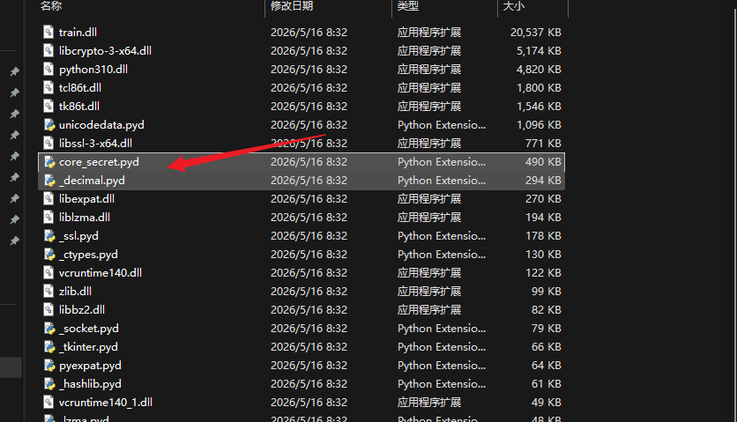737x422 pixels.
Task: Sort by 大小 column header
Action: [x=514, y=6]
